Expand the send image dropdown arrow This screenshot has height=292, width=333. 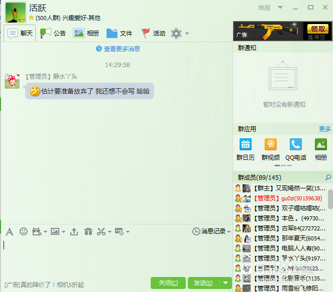tap(63, 232)
